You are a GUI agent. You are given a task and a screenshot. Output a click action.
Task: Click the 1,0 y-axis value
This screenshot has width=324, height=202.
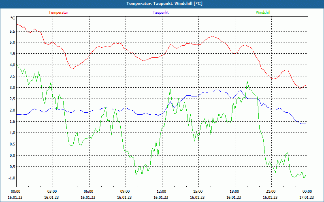point(13,133)
